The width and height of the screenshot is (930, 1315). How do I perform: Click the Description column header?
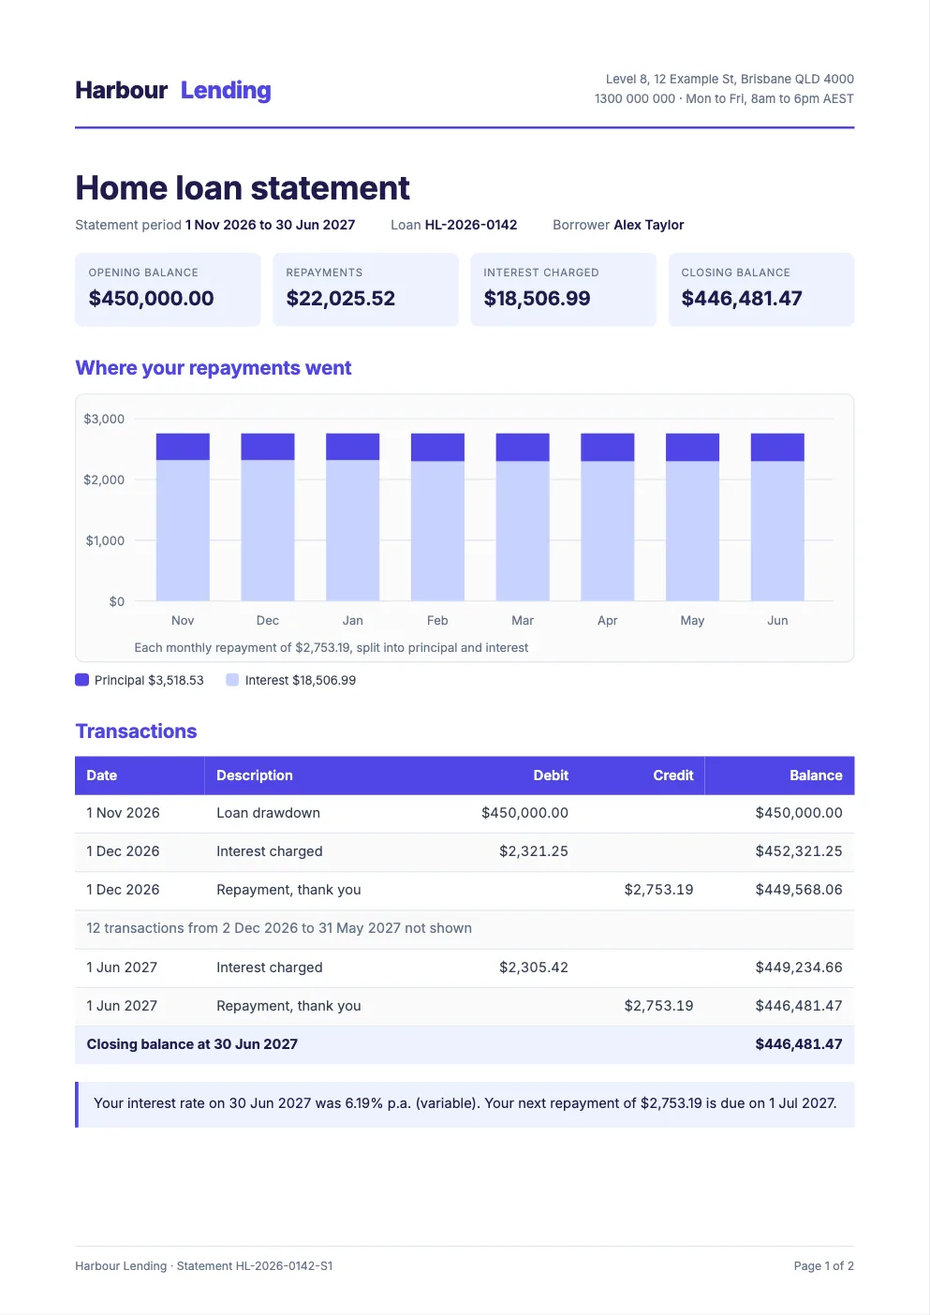[255, 776]
